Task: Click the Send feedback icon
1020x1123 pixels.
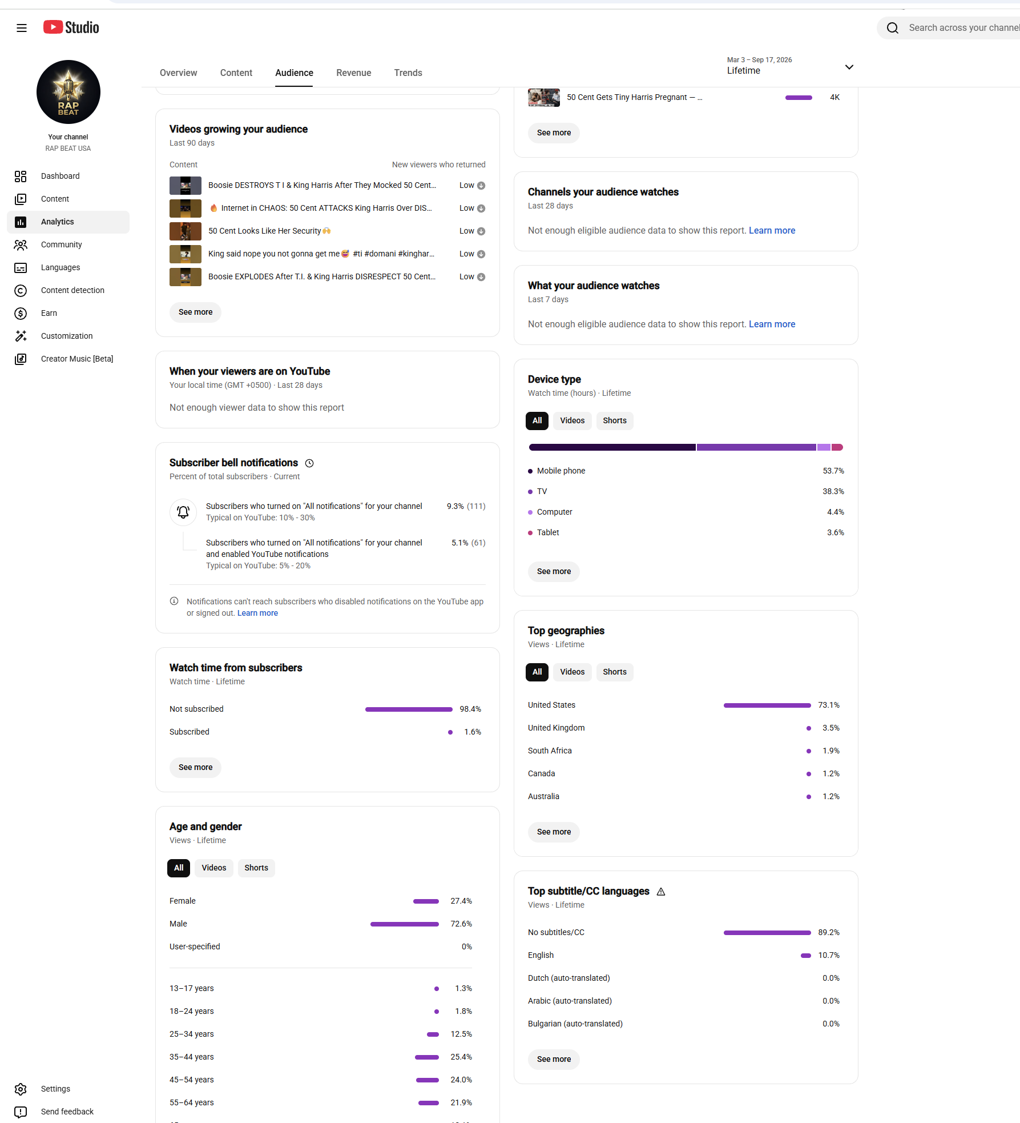Action: coord(21,1112)
